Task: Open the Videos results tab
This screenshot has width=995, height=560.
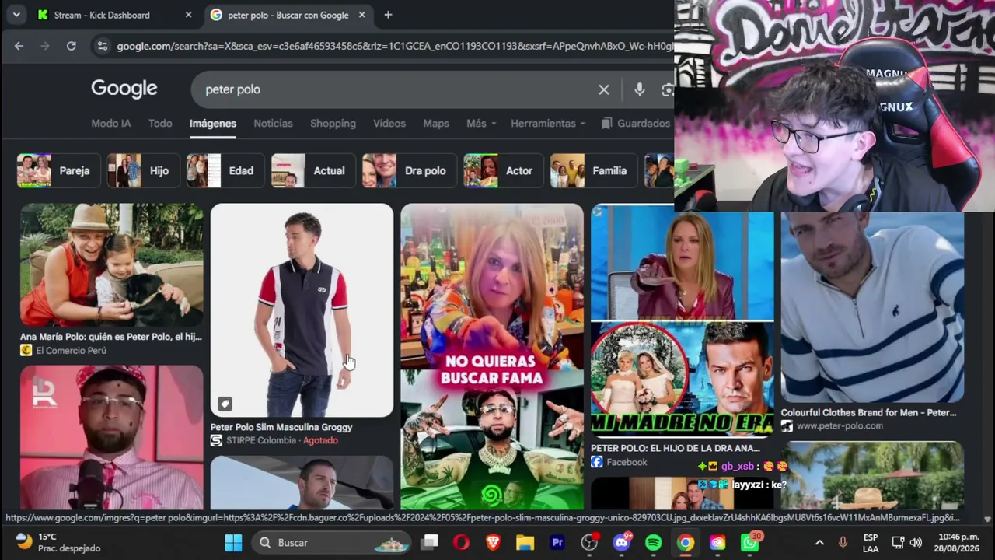Action: tap(389, 124)
